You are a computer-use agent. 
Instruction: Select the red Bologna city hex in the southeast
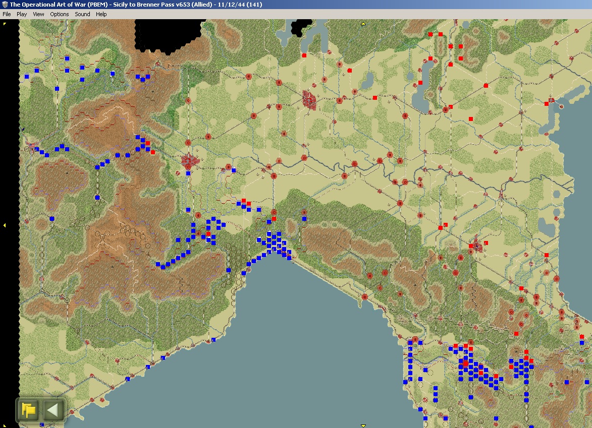tap(476, 247)
